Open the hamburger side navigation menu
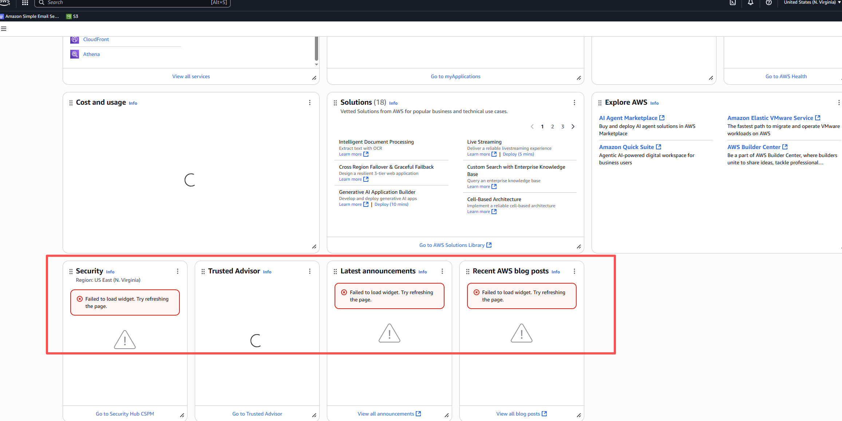This screenshot has width=842, height=421. click(4, 29)
